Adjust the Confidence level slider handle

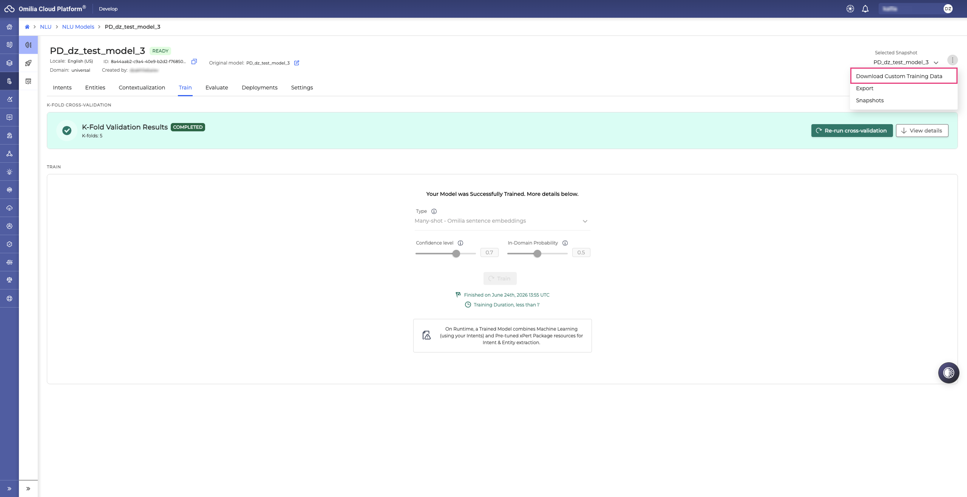pyautogui.click(x=456, y=254)
